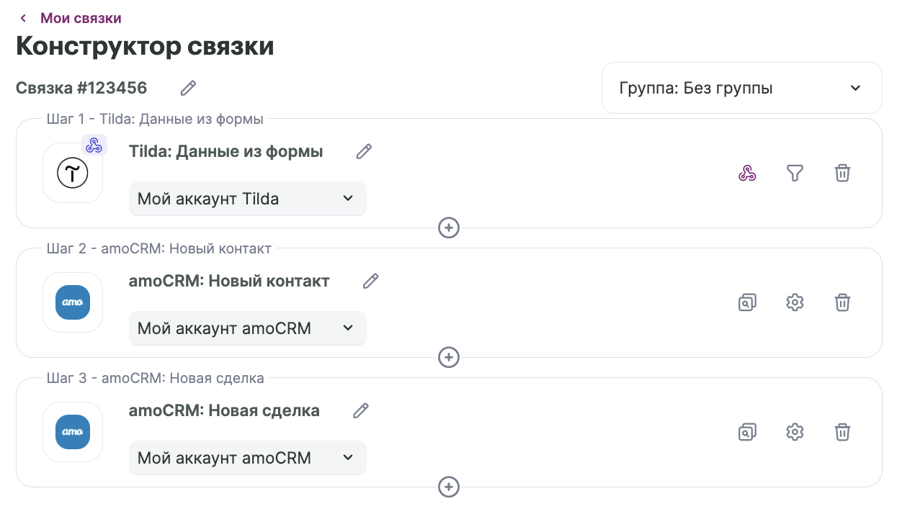This screenshot has height=509, width=902.
Task: Click the Связка #123456 title text
Action: [81, 88]
